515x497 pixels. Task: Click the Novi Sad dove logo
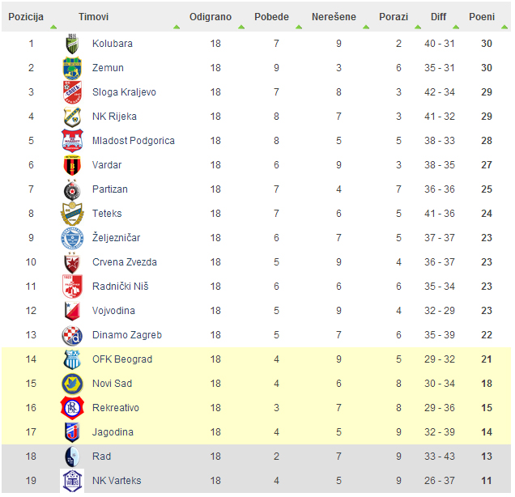pyautogui.click(x=72, y=384)
